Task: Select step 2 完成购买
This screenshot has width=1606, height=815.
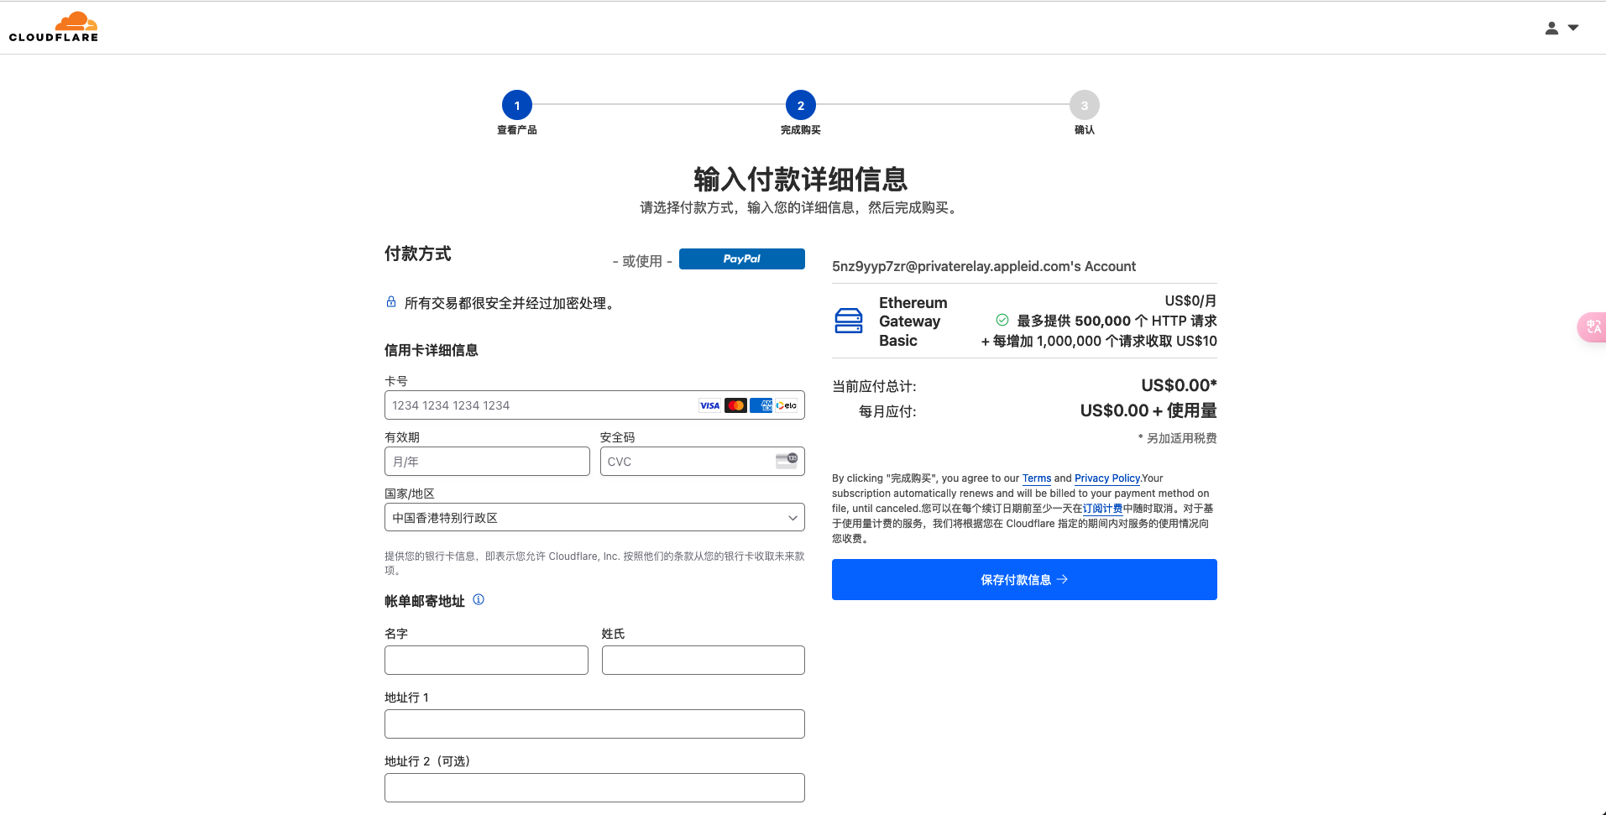Action: [x=800, y=106]
